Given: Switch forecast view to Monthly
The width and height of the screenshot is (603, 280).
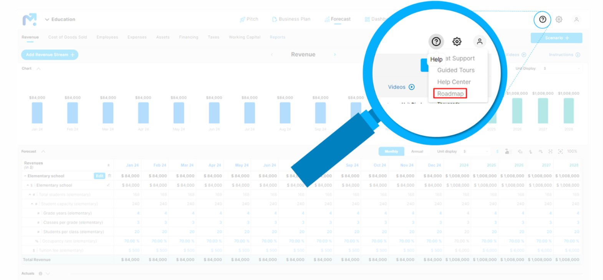Looking at the screenshot, I should pos(391,152).
